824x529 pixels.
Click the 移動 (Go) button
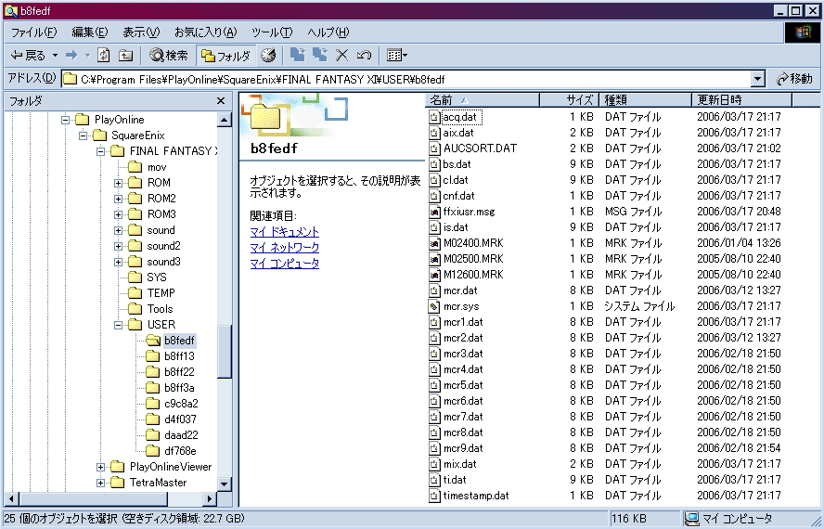794,79
